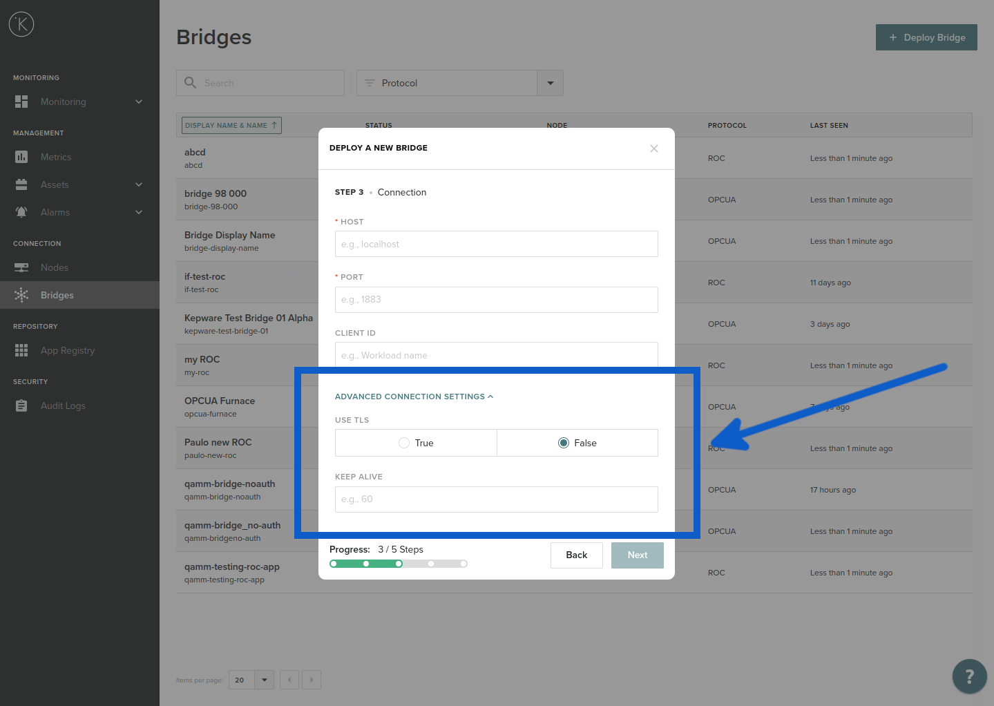This screenshot has height=706, width=994.
Task: Click the Bridges hub icon in sidebar
Action: click(x=21, y=295)
